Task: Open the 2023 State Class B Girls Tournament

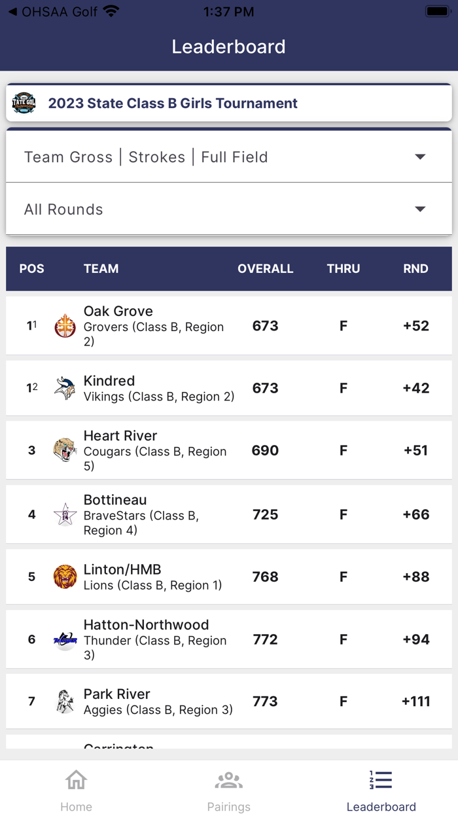Action: coord(172,103)
